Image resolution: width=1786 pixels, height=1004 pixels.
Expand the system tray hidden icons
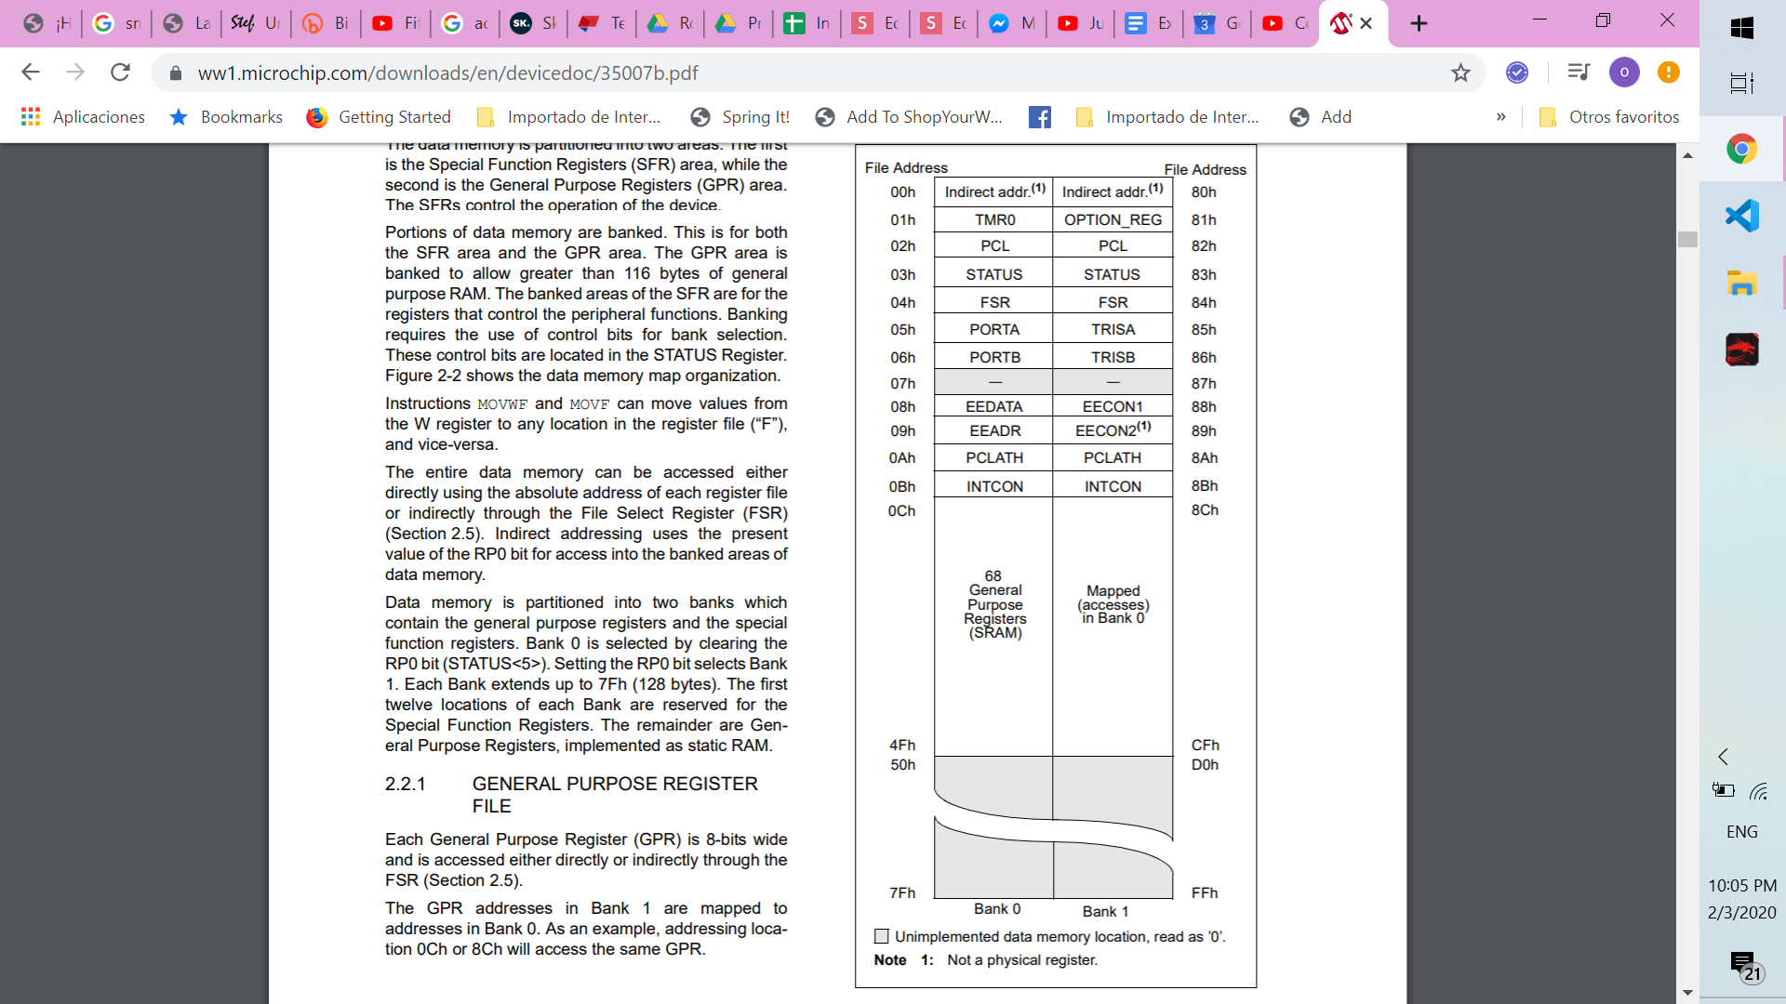coord(1723,756)
